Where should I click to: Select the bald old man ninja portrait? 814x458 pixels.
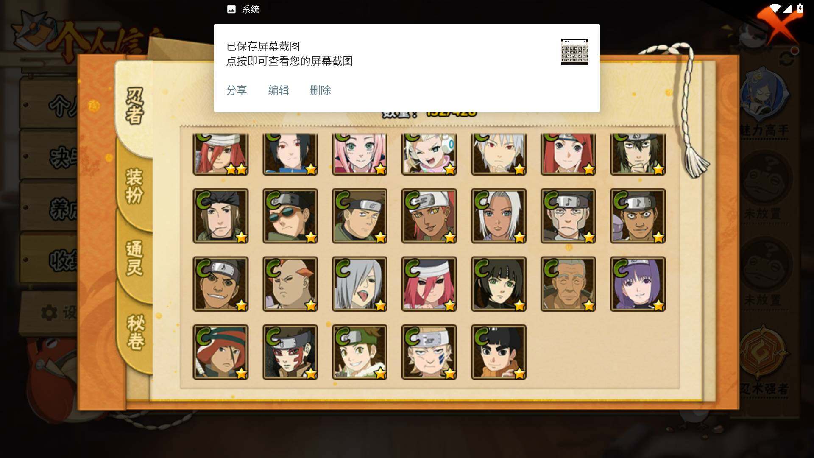point(568,284)
